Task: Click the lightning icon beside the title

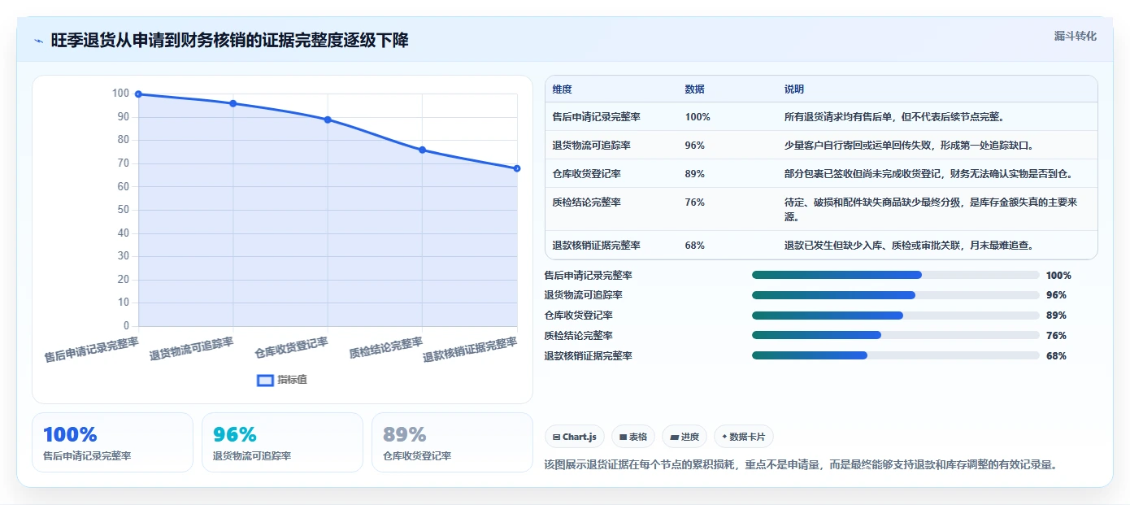Action: coord(38,41)
